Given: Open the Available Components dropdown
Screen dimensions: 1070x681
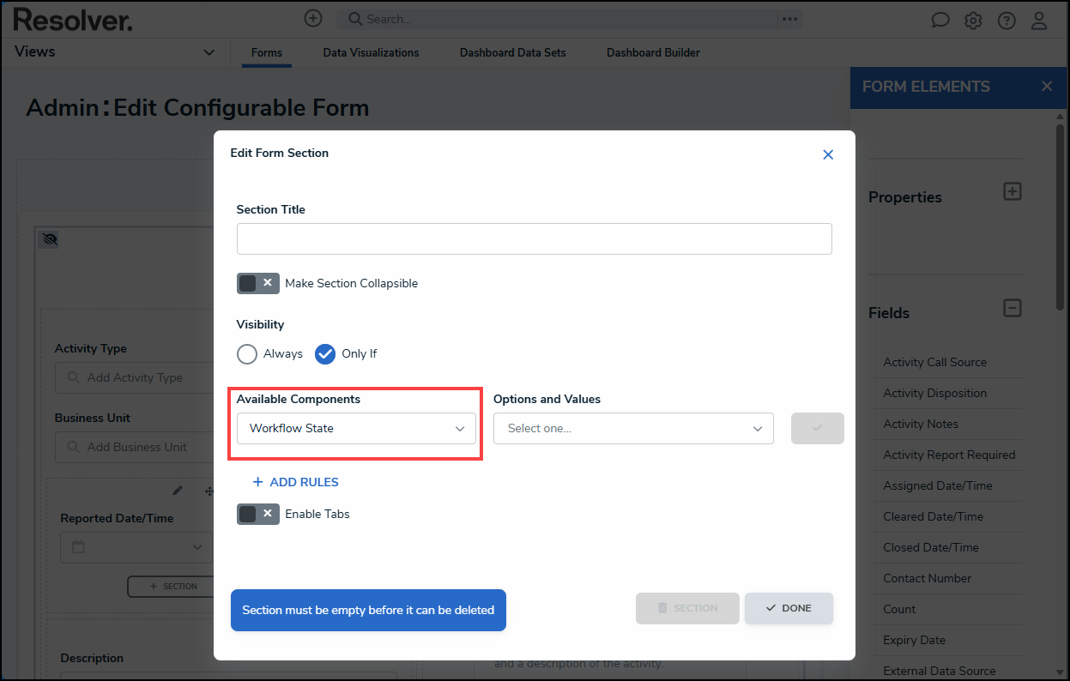Looking at the screenshot, I should pyautogui.click(x=355, y=427).
